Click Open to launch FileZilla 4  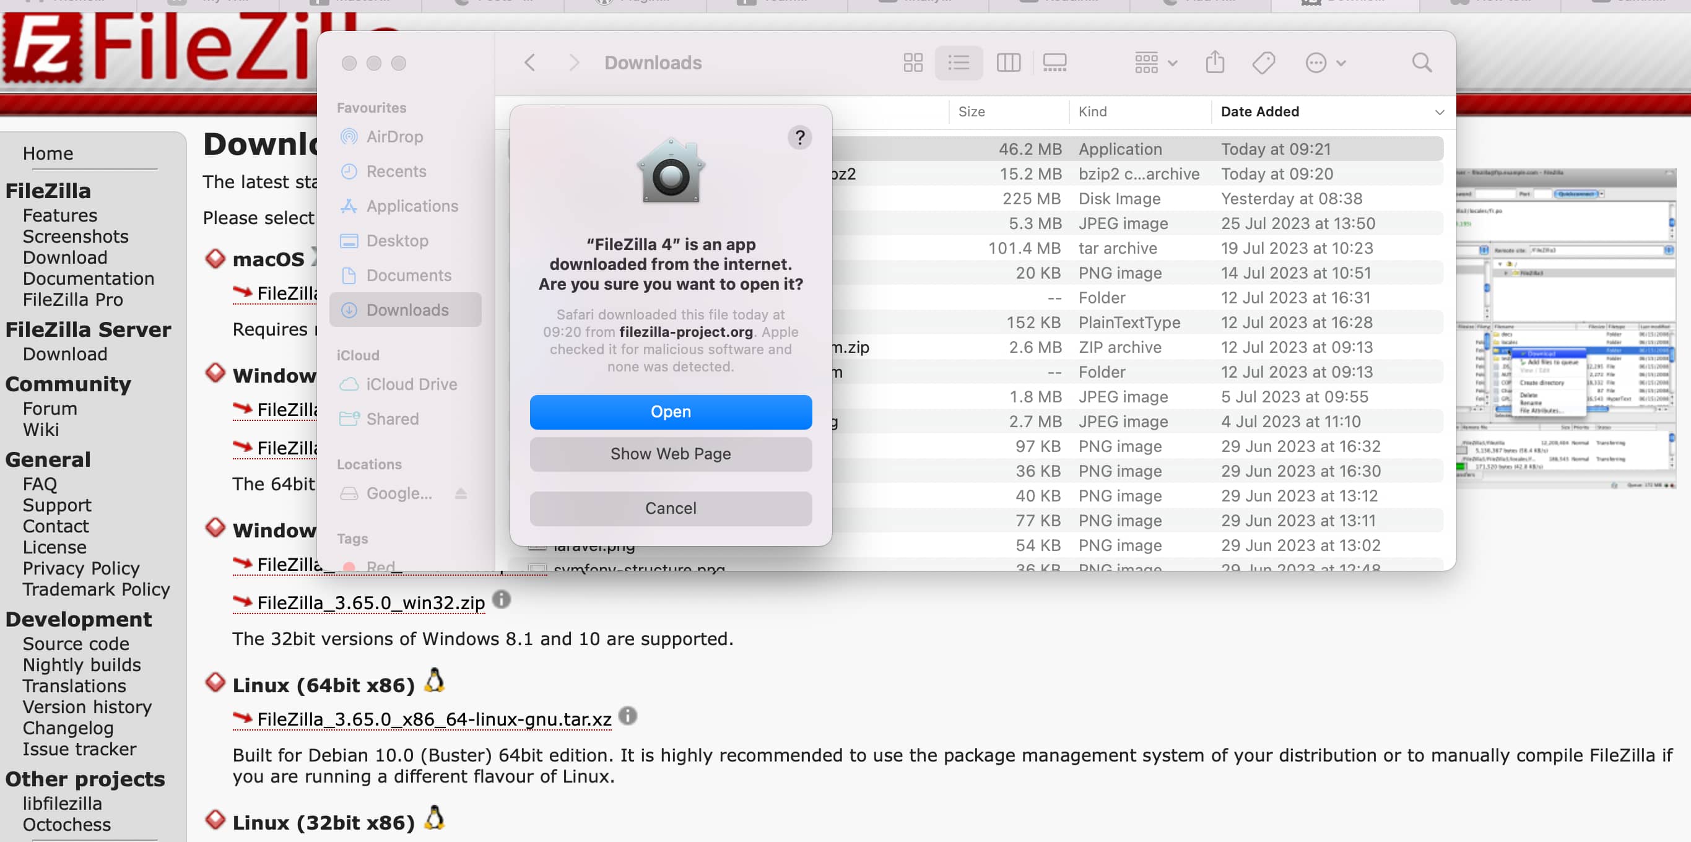point(670,412)
